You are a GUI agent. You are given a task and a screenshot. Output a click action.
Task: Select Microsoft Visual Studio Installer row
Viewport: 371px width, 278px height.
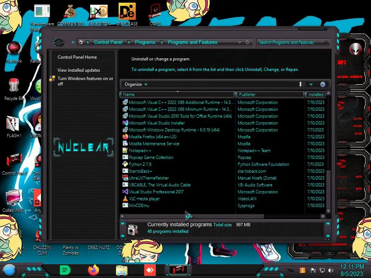coord(223,123)
